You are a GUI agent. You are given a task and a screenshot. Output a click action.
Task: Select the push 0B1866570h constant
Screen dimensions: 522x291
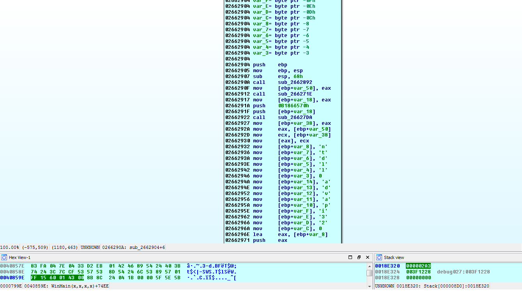click(x=293, y=106)
